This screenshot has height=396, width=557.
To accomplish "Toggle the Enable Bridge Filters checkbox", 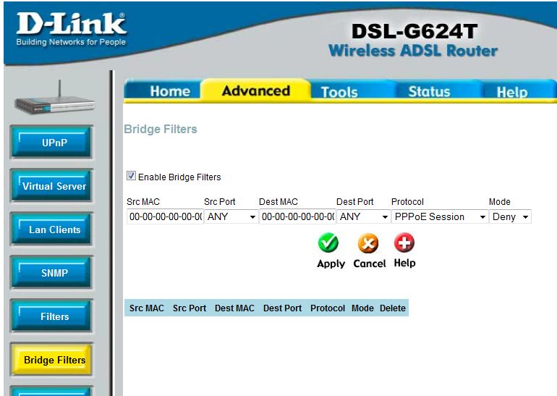I will pyautogui.click(x=131, y=176).
